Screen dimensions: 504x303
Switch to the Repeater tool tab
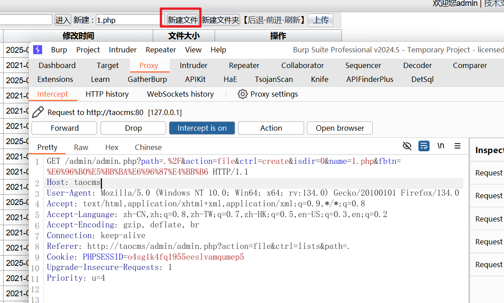pos(244,65)
